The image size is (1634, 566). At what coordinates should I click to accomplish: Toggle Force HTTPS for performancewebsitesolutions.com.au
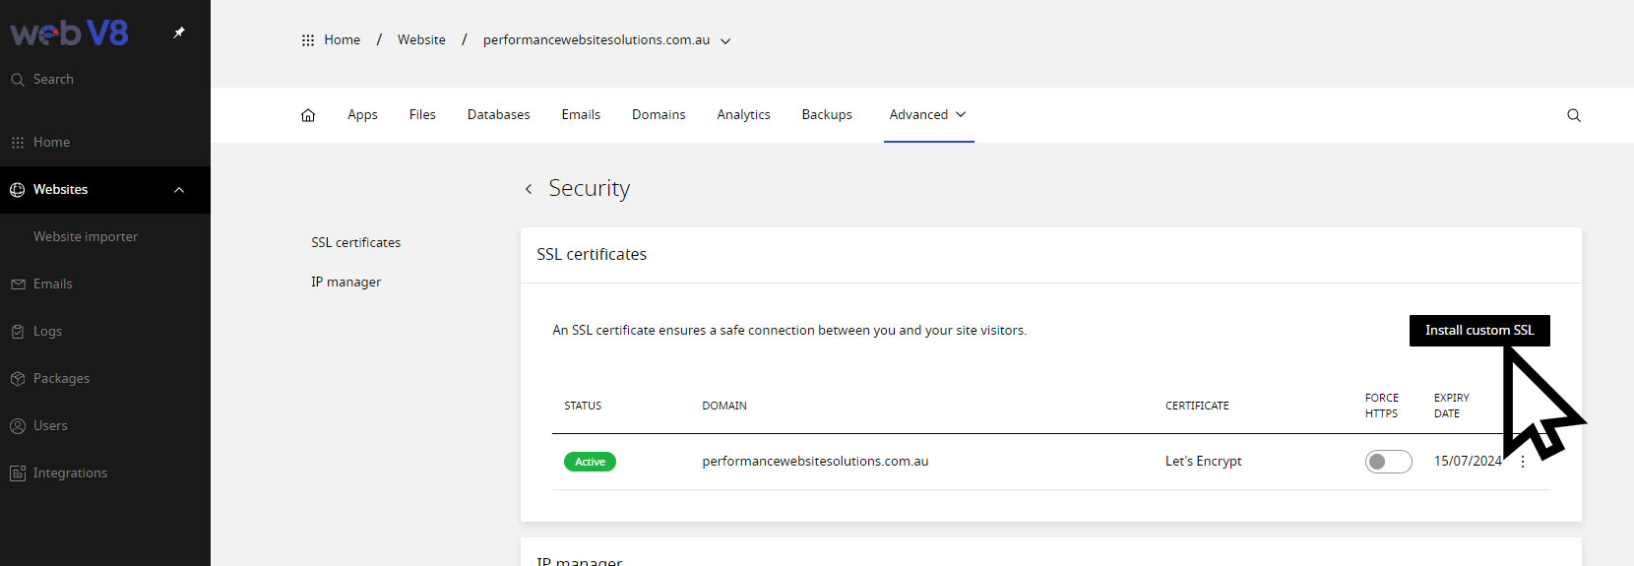click(x=1389, y=462)
